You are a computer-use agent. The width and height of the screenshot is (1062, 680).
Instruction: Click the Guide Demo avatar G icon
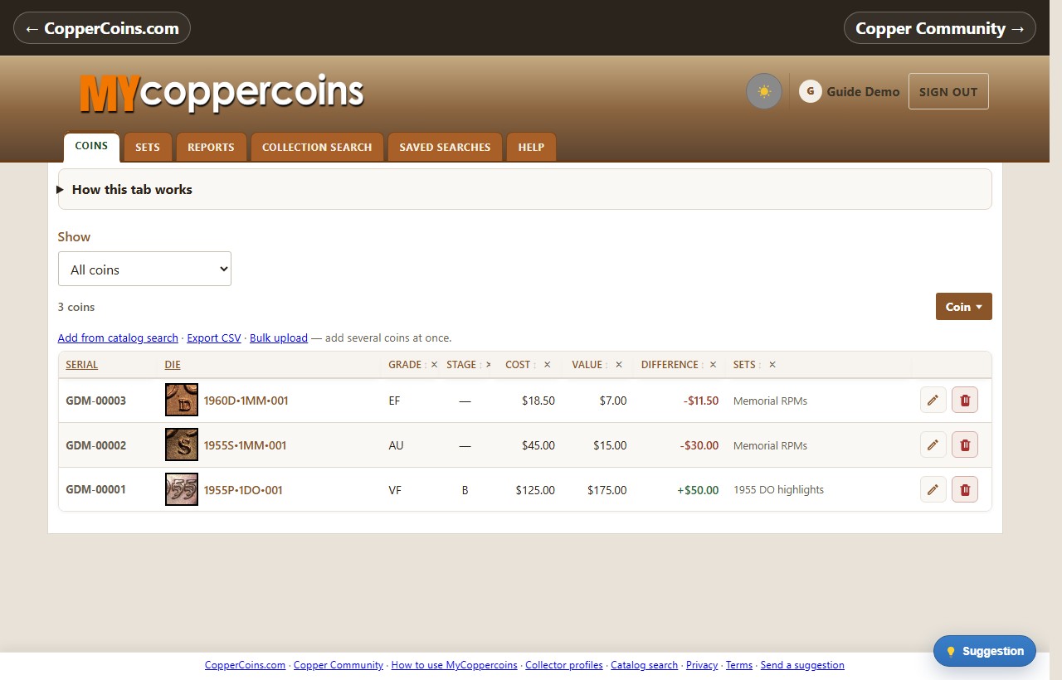pos(810,91)
